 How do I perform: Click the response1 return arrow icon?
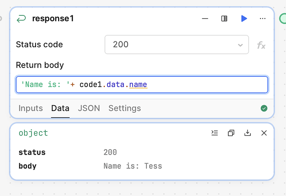click(21, 19)
